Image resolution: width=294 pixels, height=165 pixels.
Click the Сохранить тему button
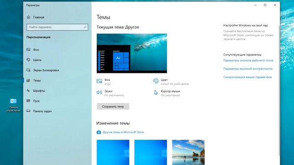pyautogui.click(x=113, y=106)
